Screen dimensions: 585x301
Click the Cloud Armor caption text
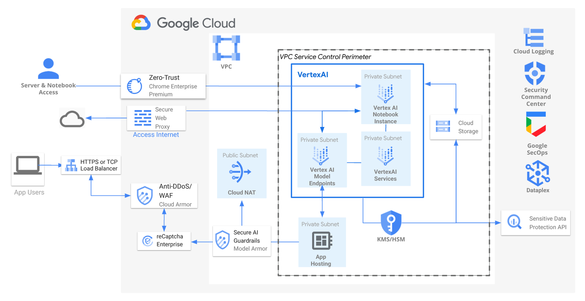pyautogui.click(x=175, y=204)
